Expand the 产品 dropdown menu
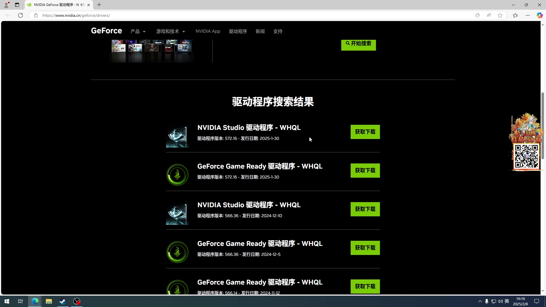The width and height of the screenshot is (546, 307). point(138,32)
